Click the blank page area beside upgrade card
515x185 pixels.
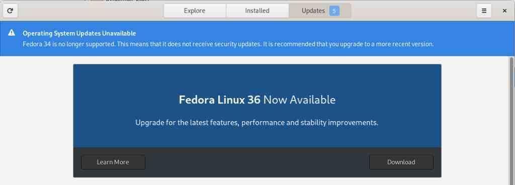(36, 121)
